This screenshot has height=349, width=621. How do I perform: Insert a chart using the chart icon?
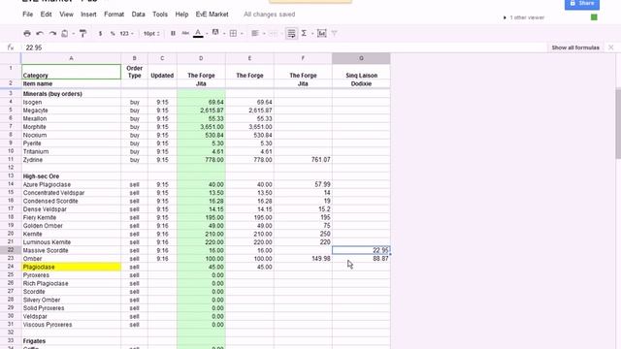pos(321,34)
